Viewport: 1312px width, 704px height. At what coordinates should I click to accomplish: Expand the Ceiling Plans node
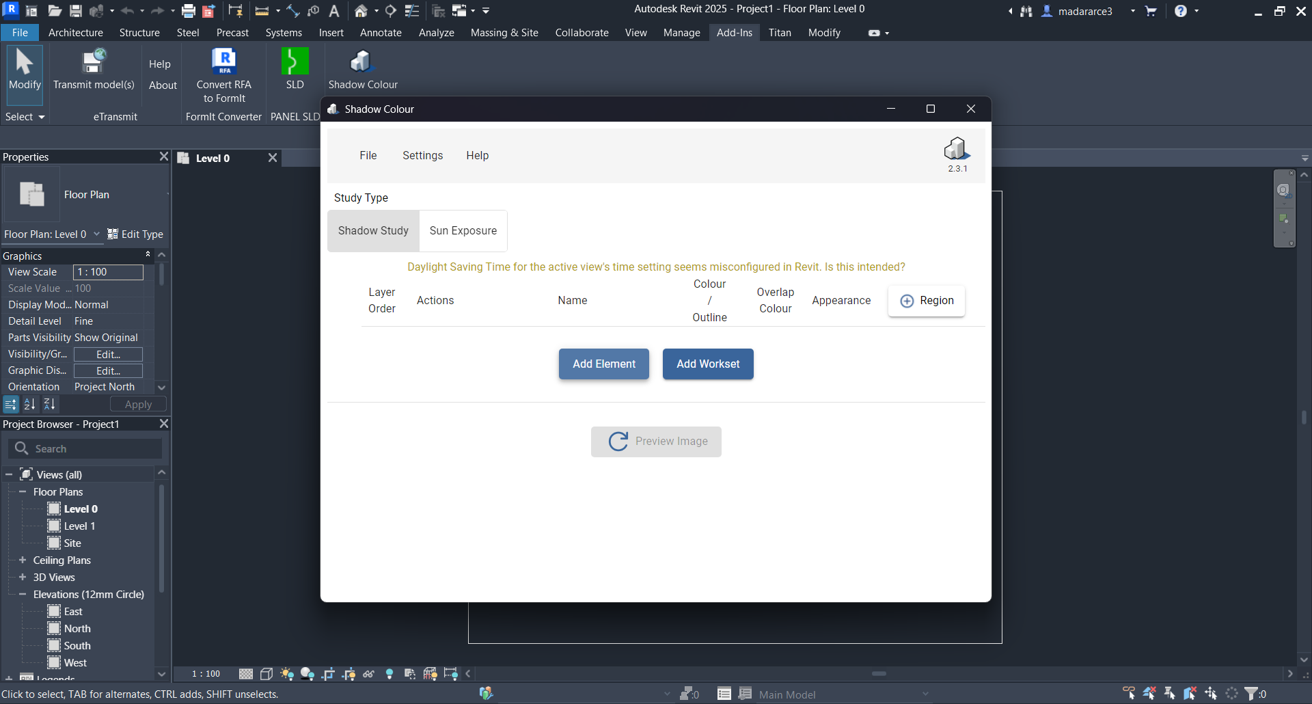(23, 560)
